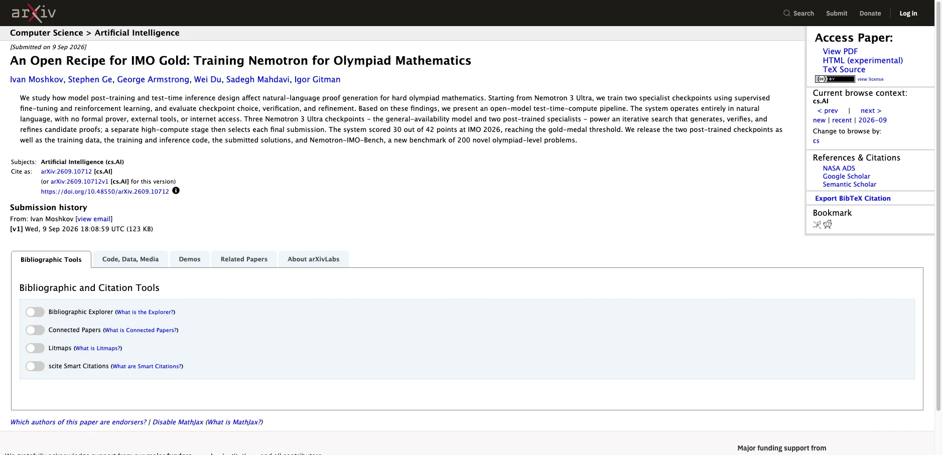Click Export BibTeX Citation
The image size is (942, 455).
point(853,198)
